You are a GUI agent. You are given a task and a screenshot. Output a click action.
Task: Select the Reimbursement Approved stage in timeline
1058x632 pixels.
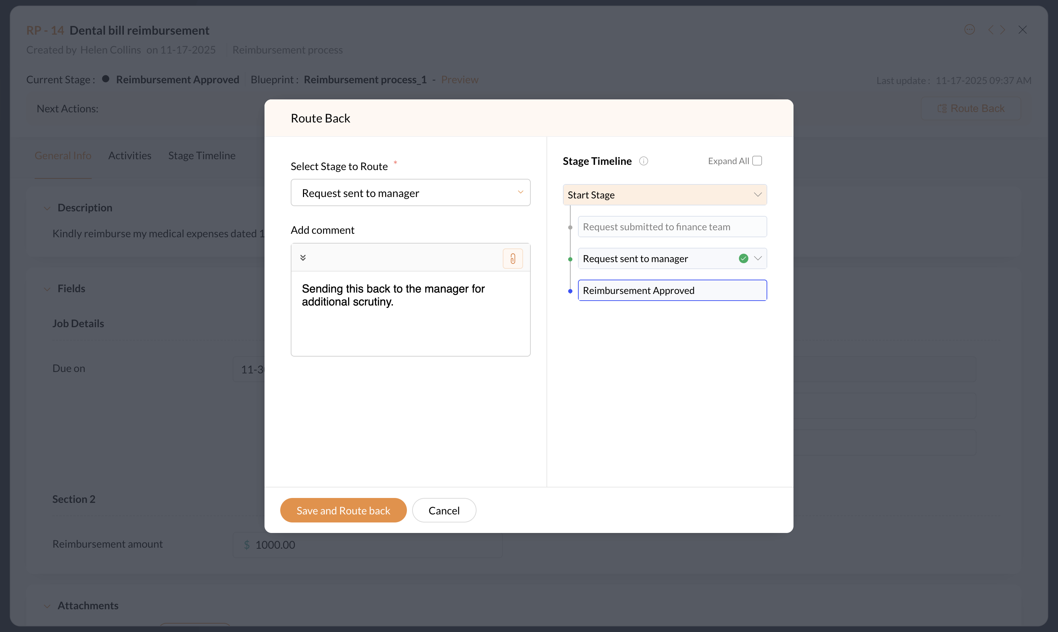pos(672,290)
